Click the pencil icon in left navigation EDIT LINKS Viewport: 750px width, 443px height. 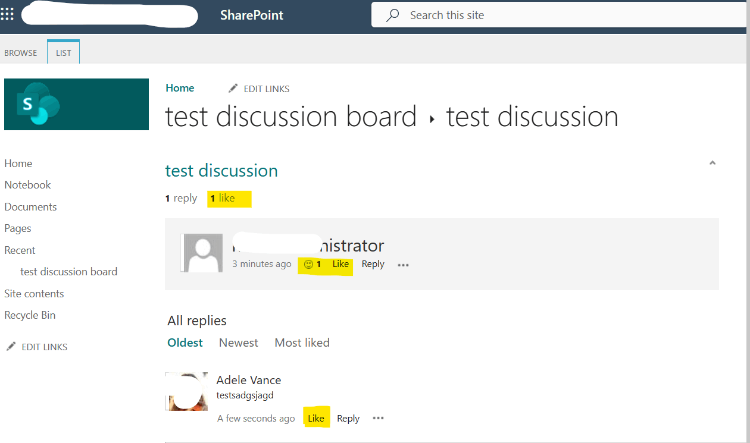coord(11,347)
